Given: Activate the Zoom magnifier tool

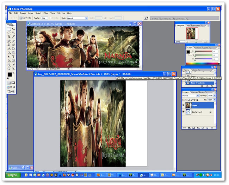Looking at the screenshot, I should point(13,69).
